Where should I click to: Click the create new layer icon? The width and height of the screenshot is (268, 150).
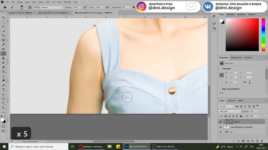pyautogui.click(x=257, y=141)
